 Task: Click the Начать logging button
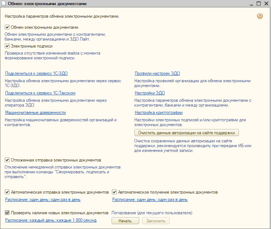click(125, 221)
